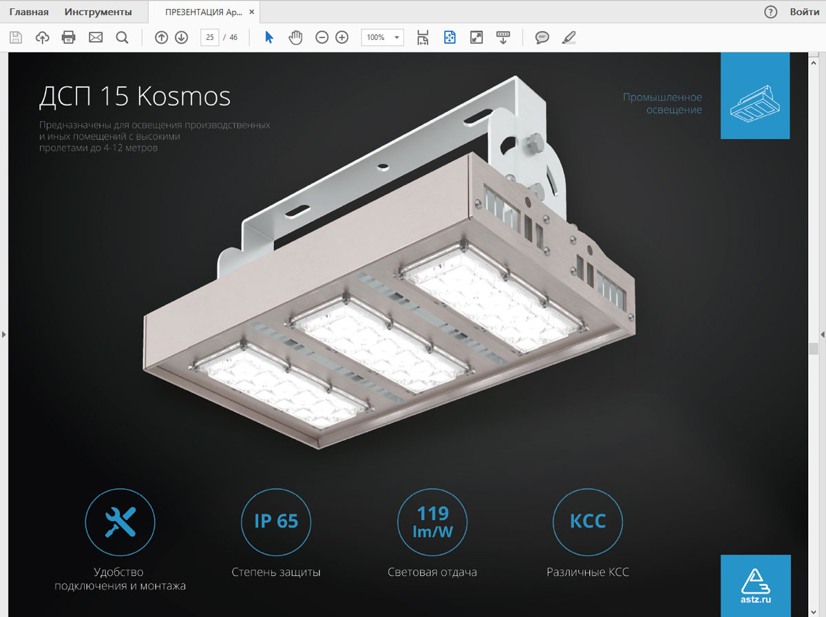Expand the left navigation pane arrow

point(3,334)
